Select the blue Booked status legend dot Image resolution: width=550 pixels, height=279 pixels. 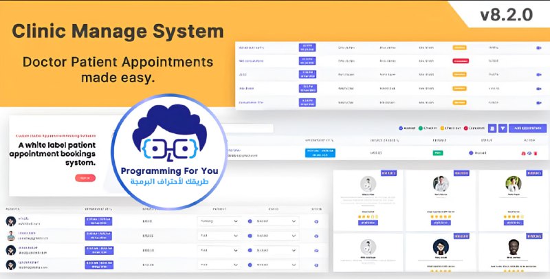point(401,129)
